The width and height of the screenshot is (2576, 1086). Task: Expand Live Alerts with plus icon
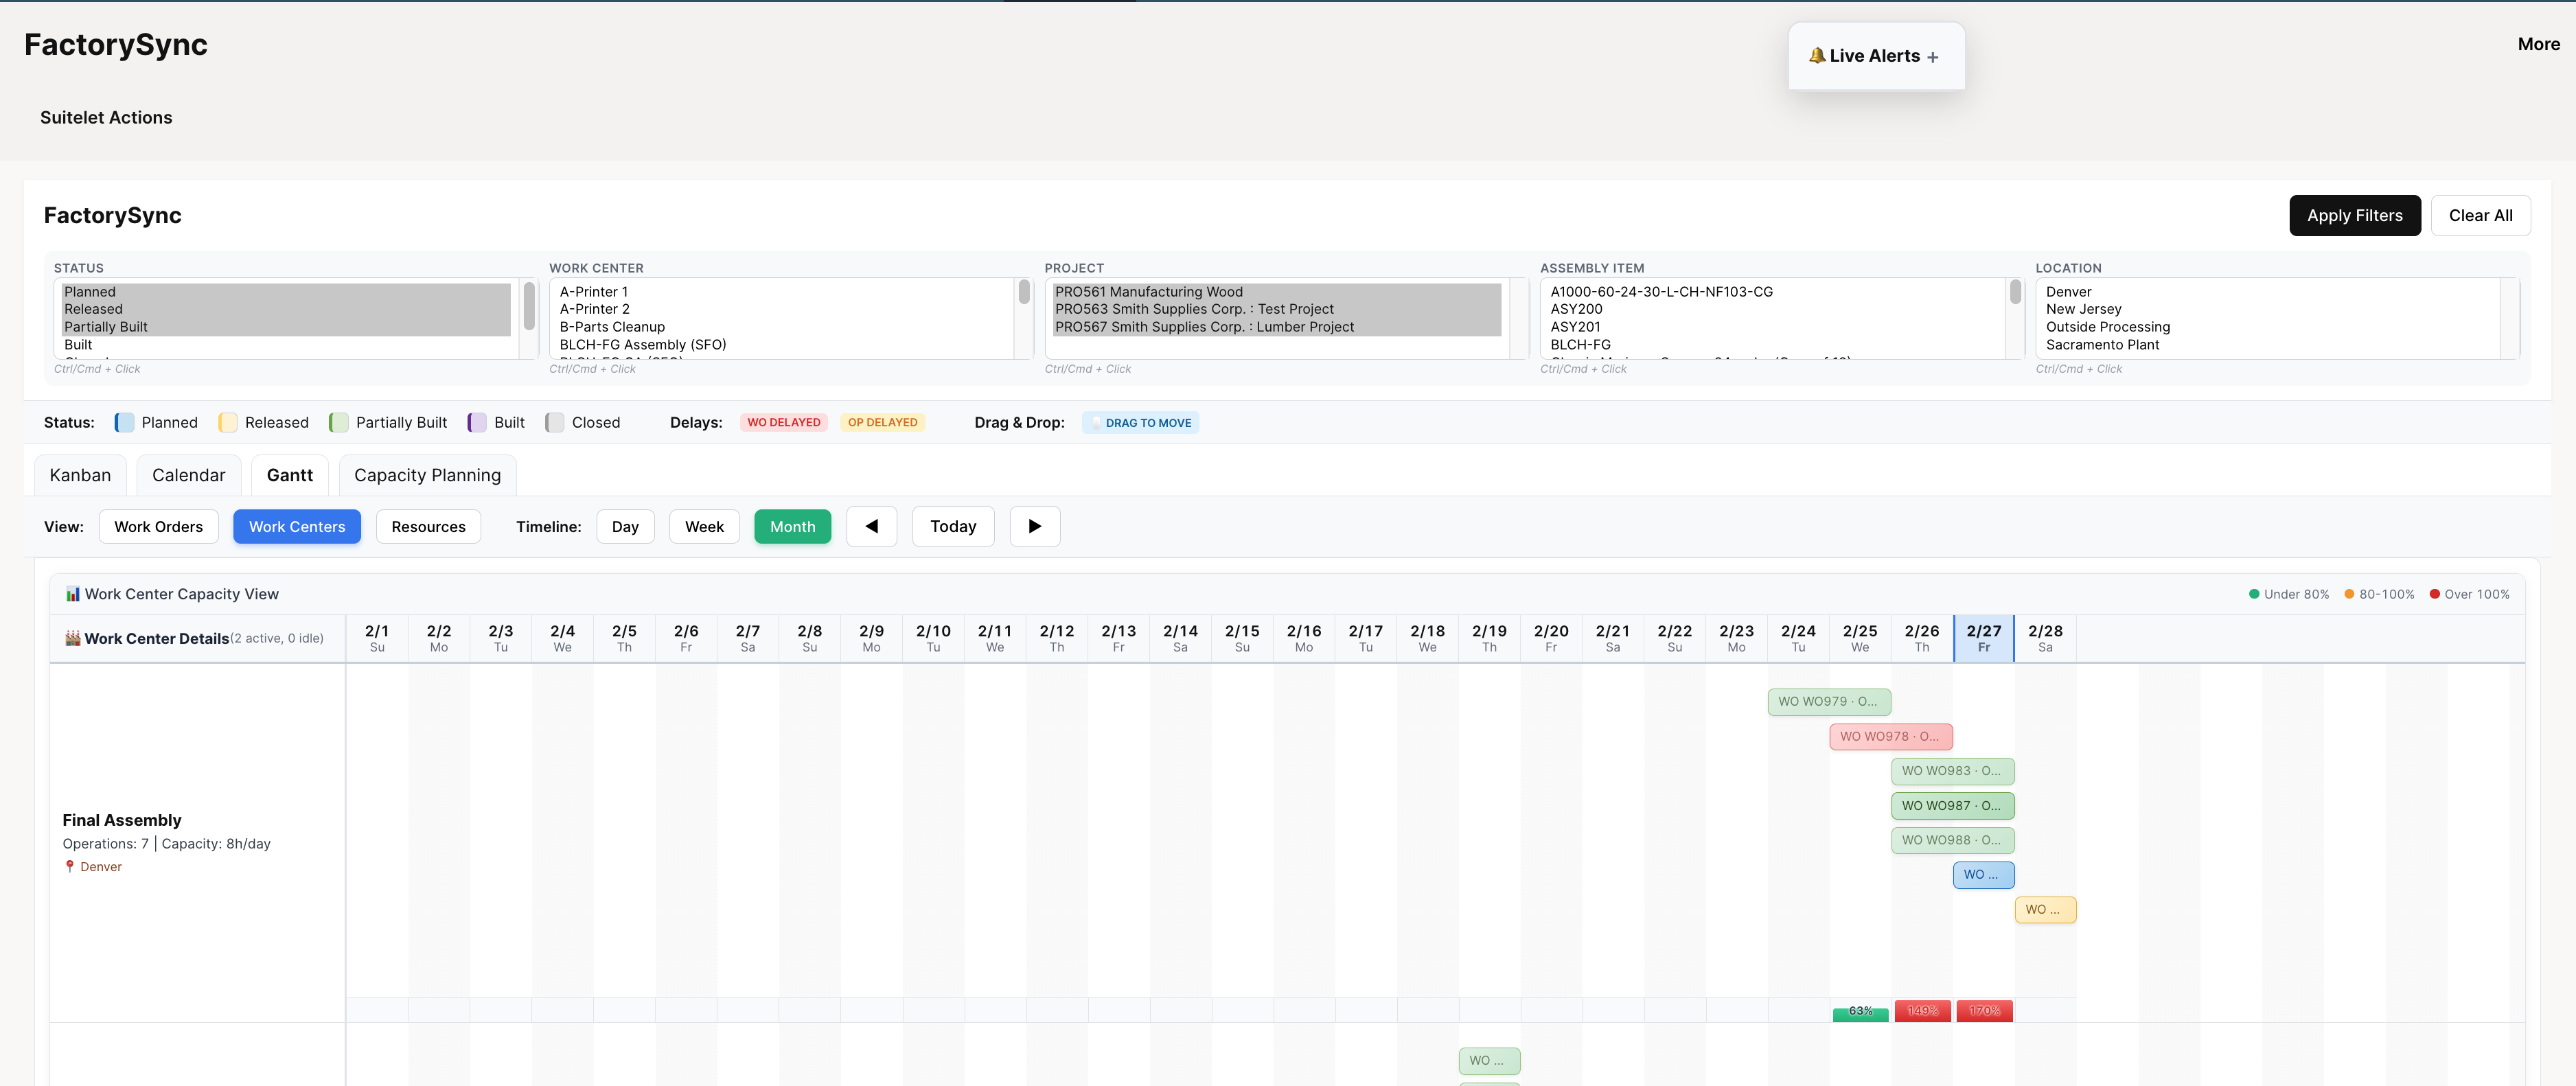coord(1932,58)
